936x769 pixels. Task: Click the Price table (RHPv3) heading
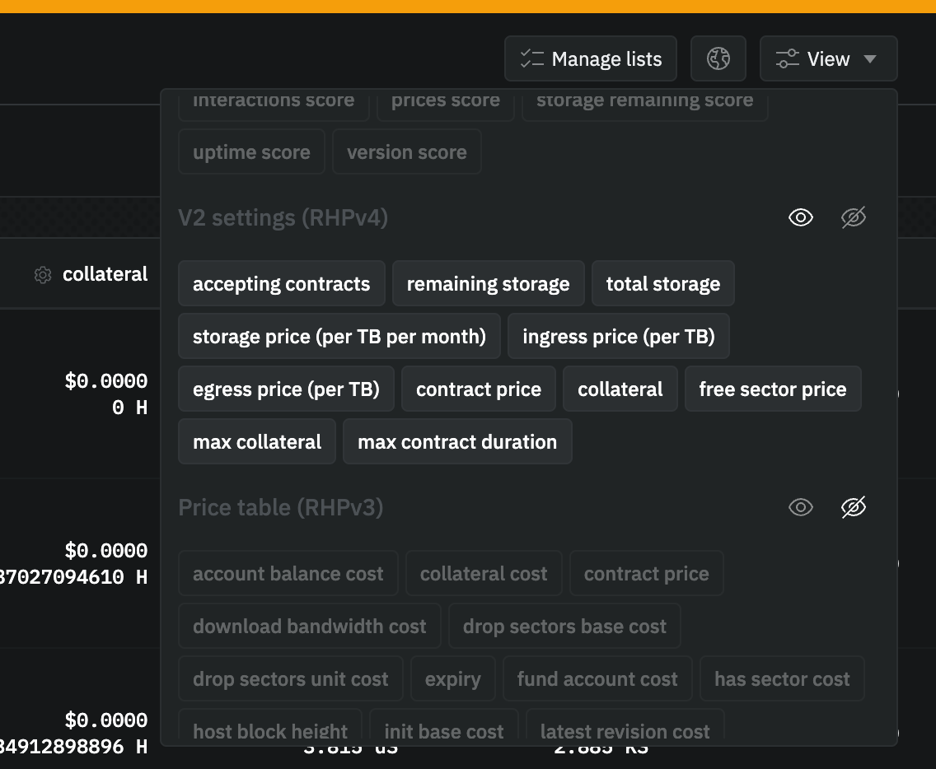(x=281, y=508)
